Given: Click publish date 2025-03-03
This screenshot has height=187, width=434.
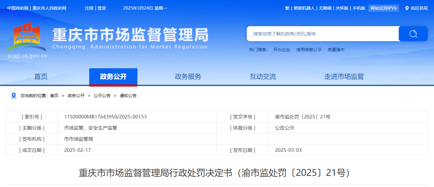Looking at the screenshot, I should click(288, 150).
